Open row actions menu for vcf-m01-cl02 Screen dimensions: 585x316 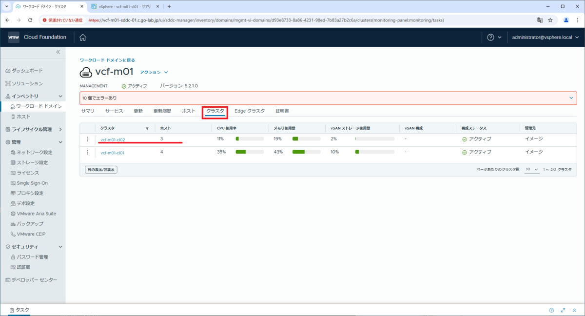click(88, 139)
